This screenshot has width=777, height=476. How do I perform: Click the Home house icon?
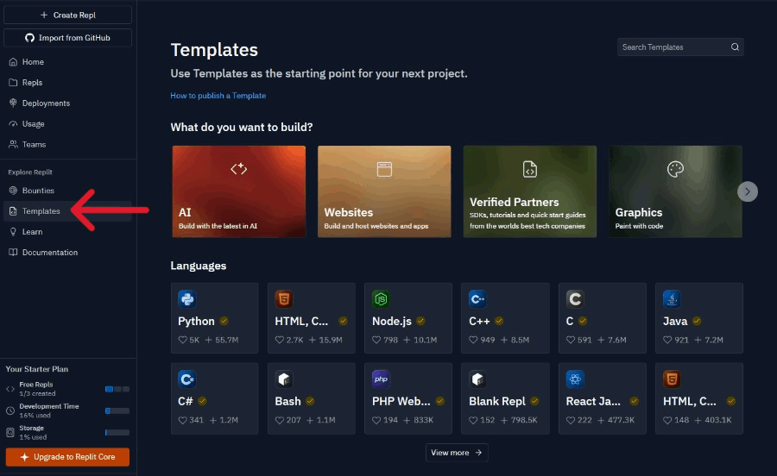point(13,62)
